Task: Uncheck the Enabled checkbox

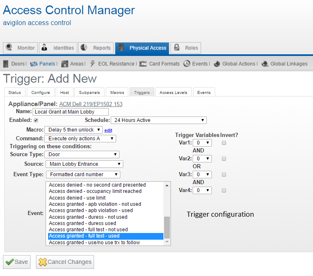Action: [36, 120]
